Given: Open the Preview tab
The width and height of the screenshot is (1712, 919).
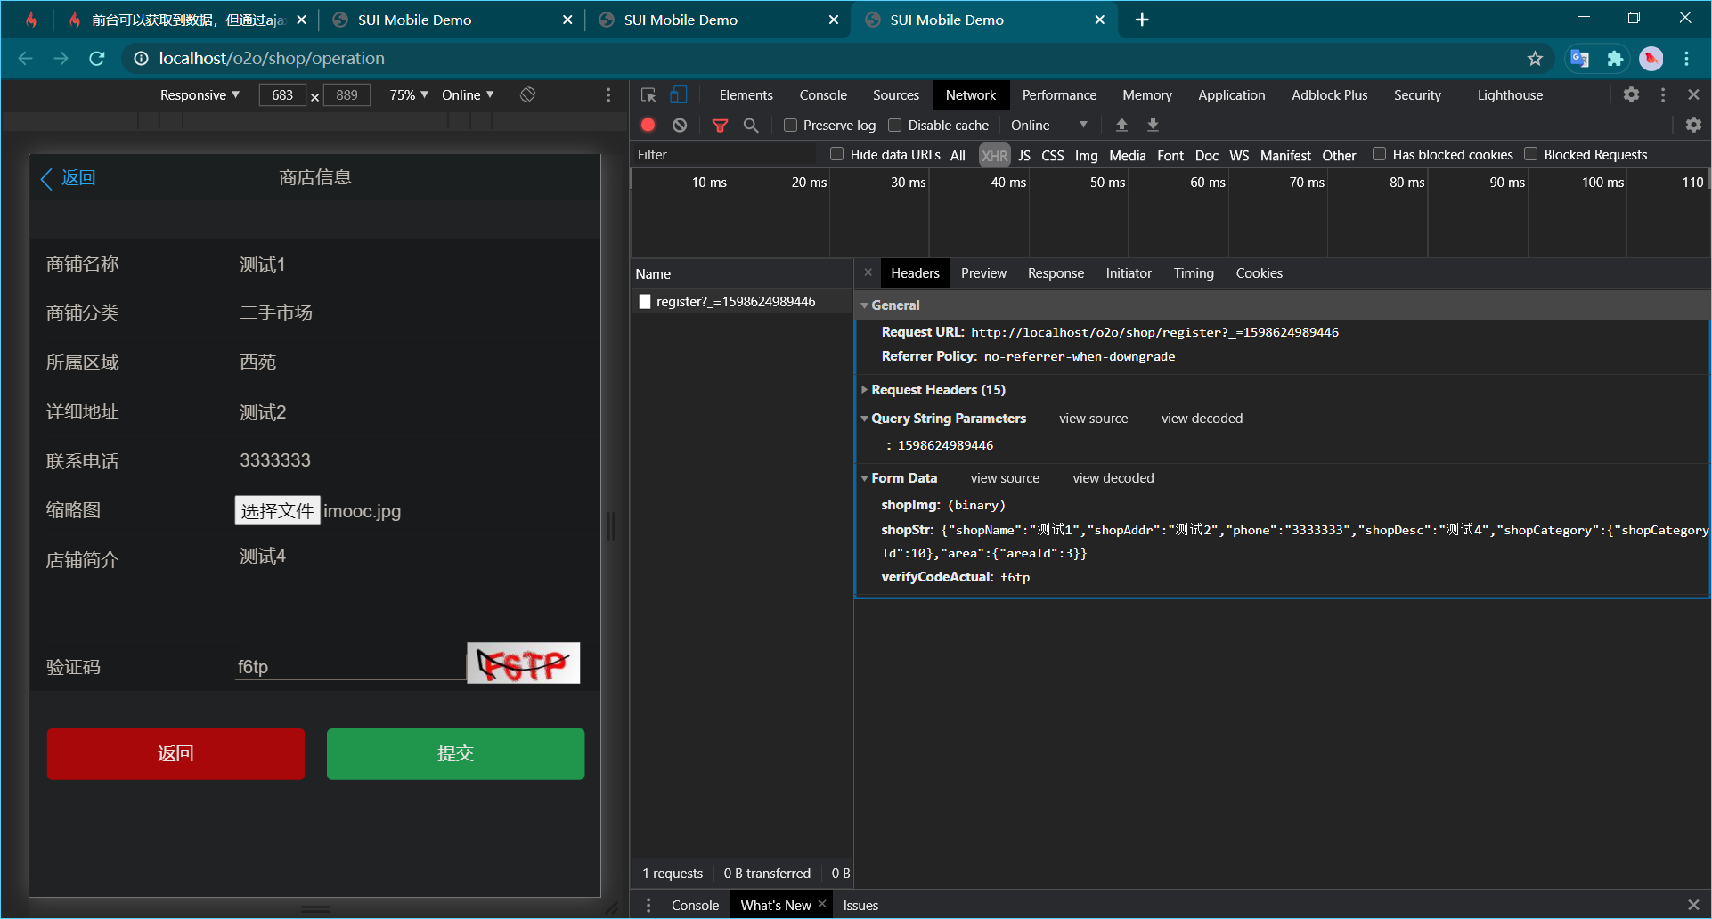Looking at the screenshot, I should [x=983, y=272].
